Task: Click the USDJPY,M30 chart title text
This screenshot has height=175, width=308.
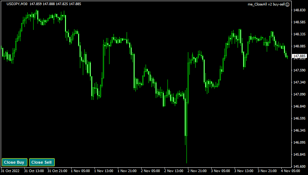Action: pos(17,4)
